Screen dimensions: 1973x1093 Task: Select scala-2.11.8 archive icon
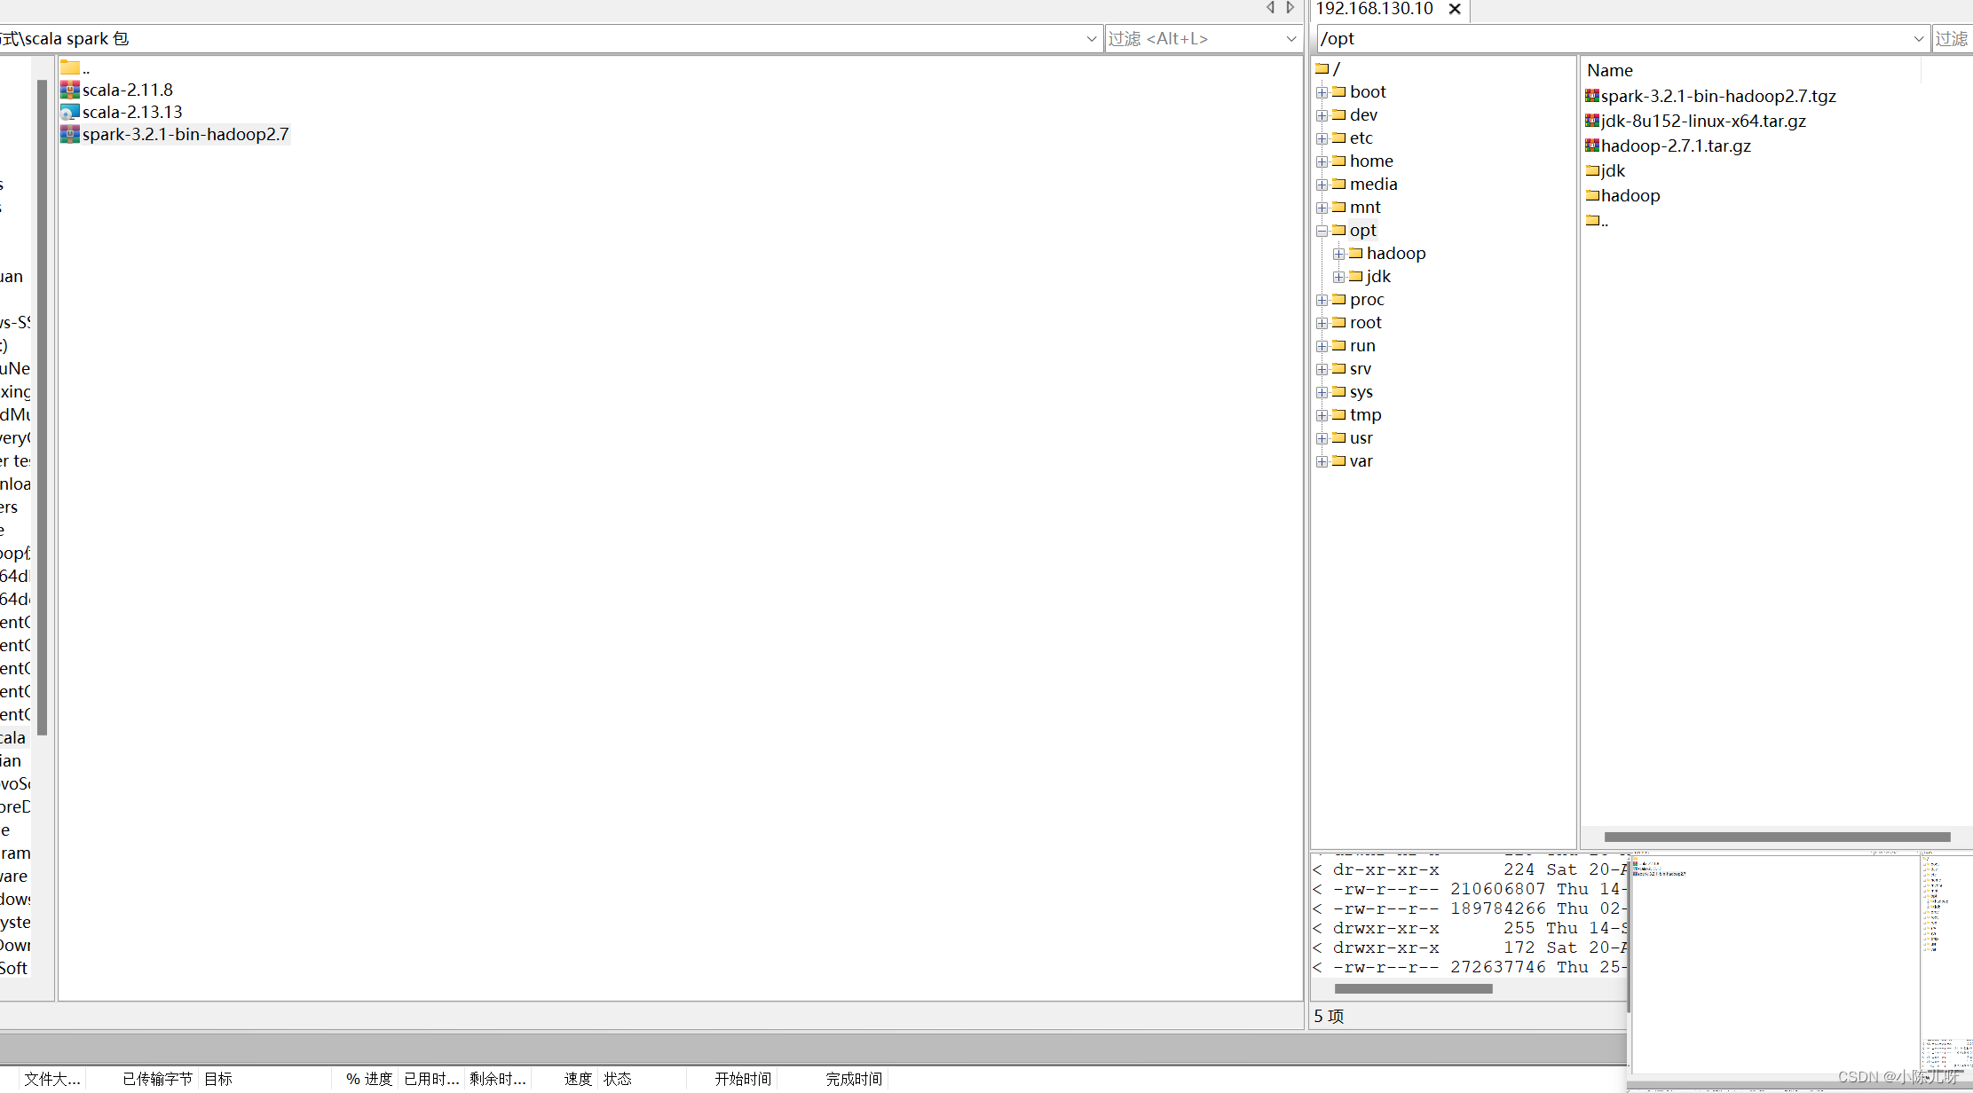coord(70,90)
